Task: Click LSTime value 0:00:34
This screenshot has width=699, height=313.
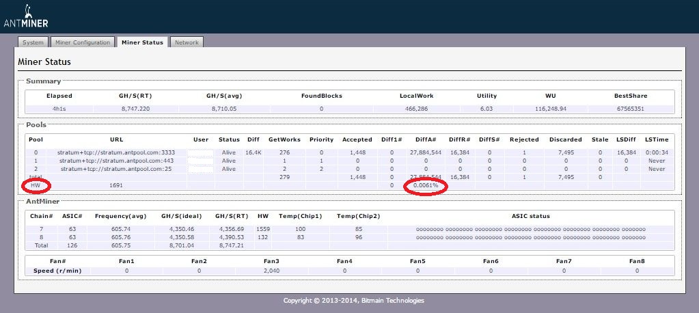Action: click(657, 152)
